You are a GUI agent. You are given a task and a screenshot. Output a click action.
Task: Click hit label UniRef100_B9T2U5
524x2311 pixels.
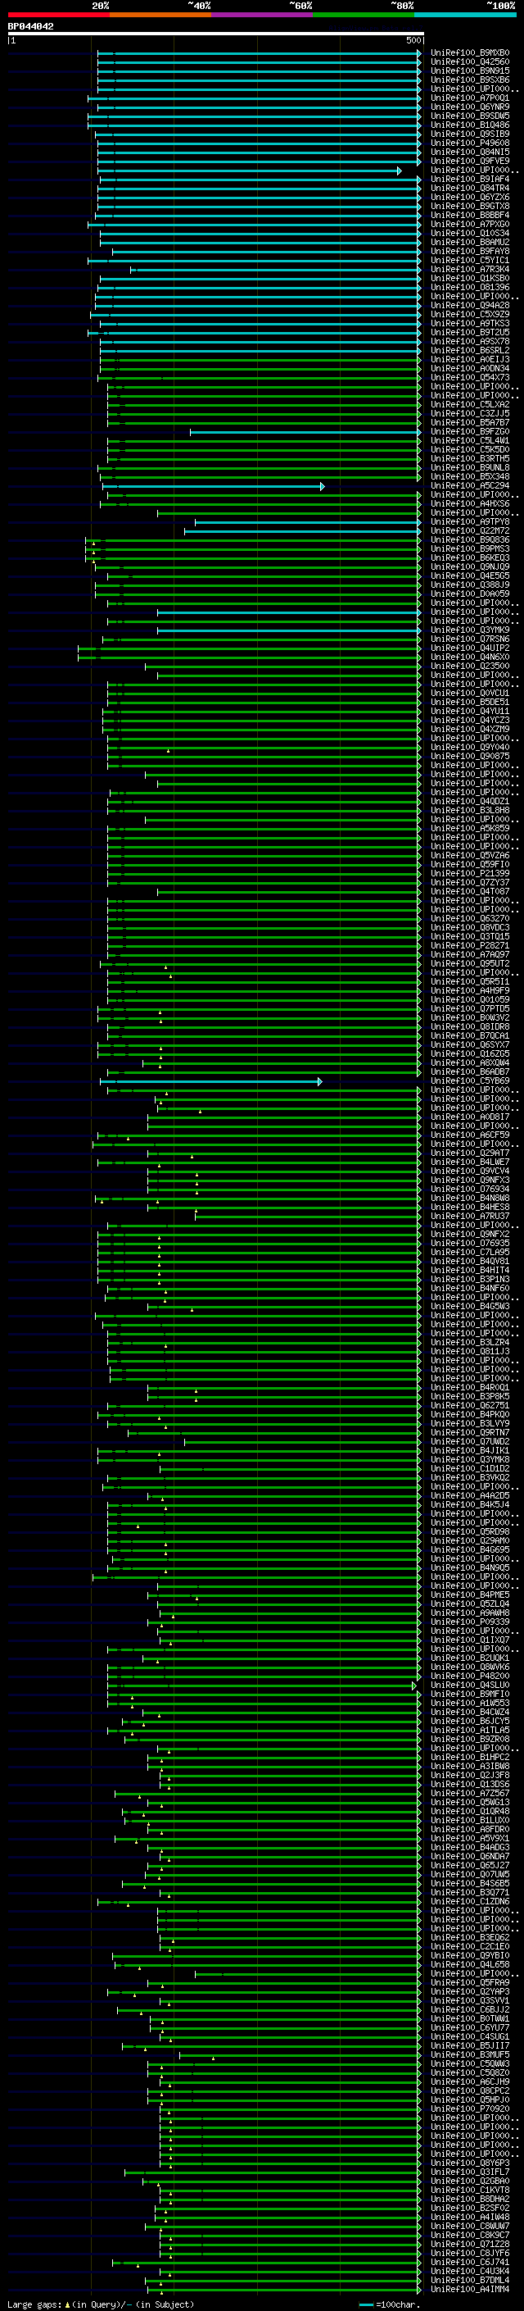(470, 333)
